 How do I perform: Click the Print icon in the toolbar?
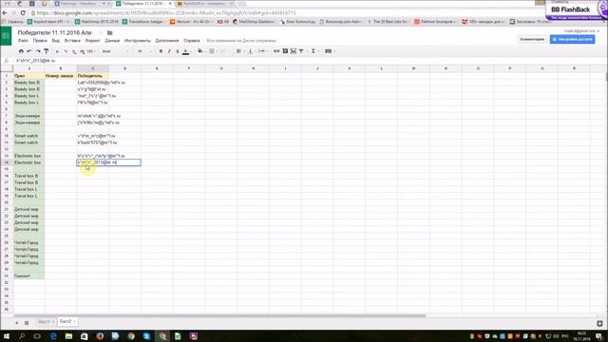21,51
